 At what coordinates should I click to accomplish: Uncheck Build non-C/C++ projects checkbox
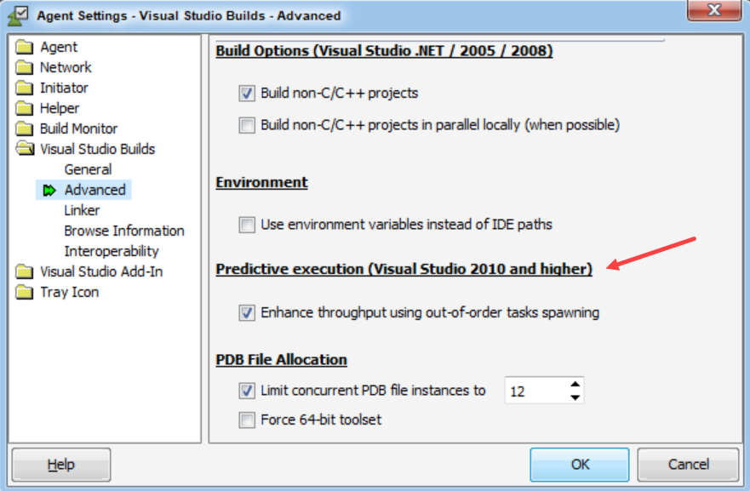[247, 93]
